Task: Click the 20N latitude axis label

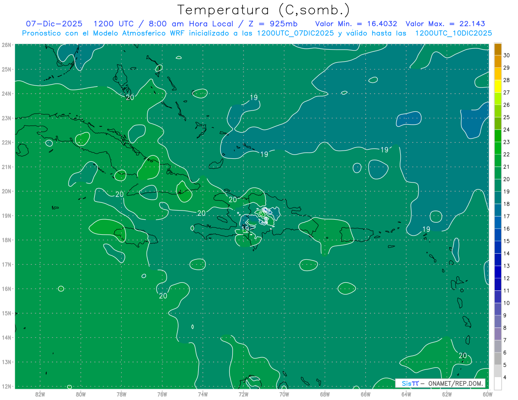Action: (x=6, y=191)
